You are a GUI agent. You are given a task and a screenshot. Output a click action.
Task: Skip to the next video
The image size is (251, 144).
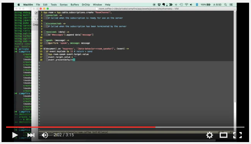31,135
